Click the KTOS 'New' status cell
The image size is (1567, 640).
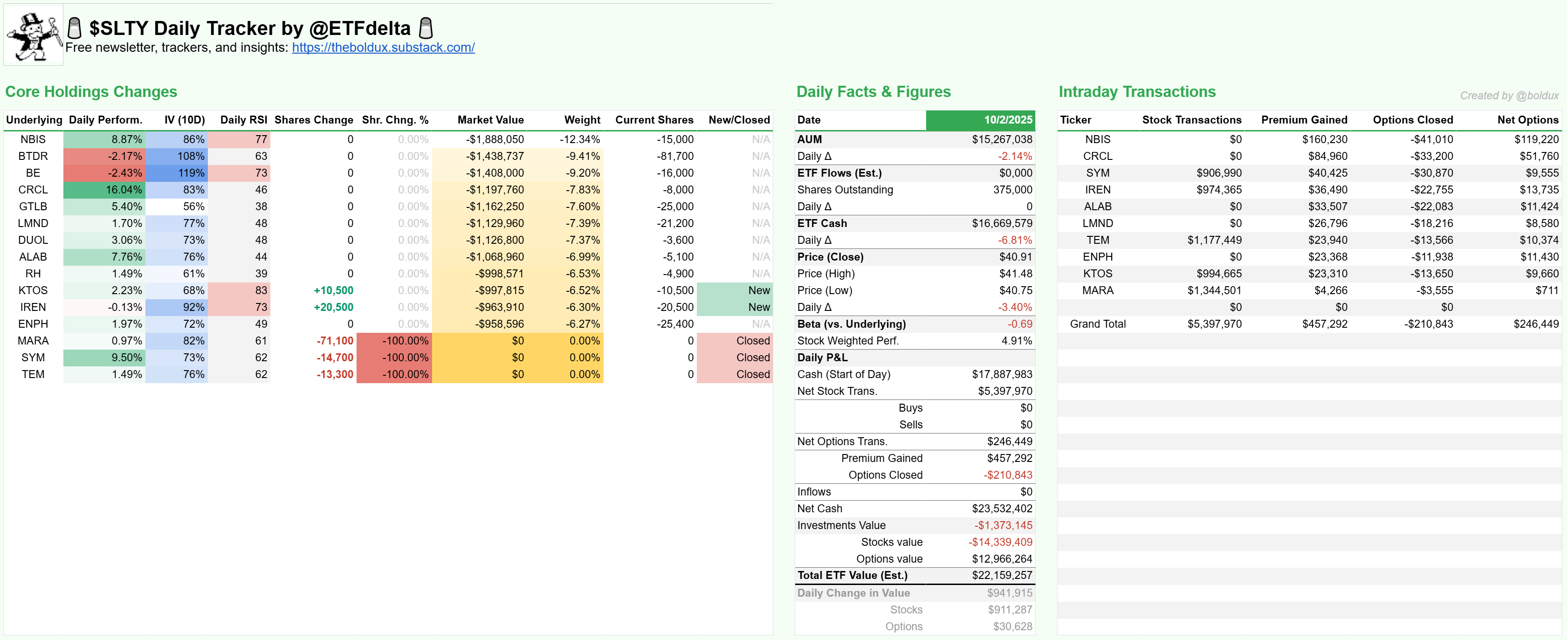click(734, 290)
